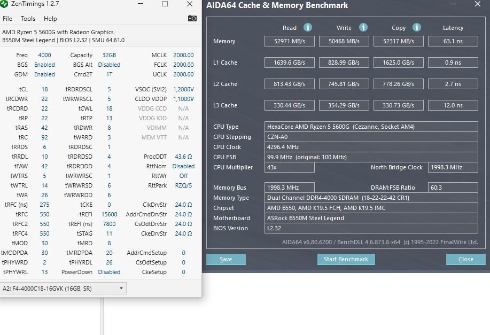Screen dimensions: 490x335
Task: Click the tRC value 92
Action: click(44, 137)
